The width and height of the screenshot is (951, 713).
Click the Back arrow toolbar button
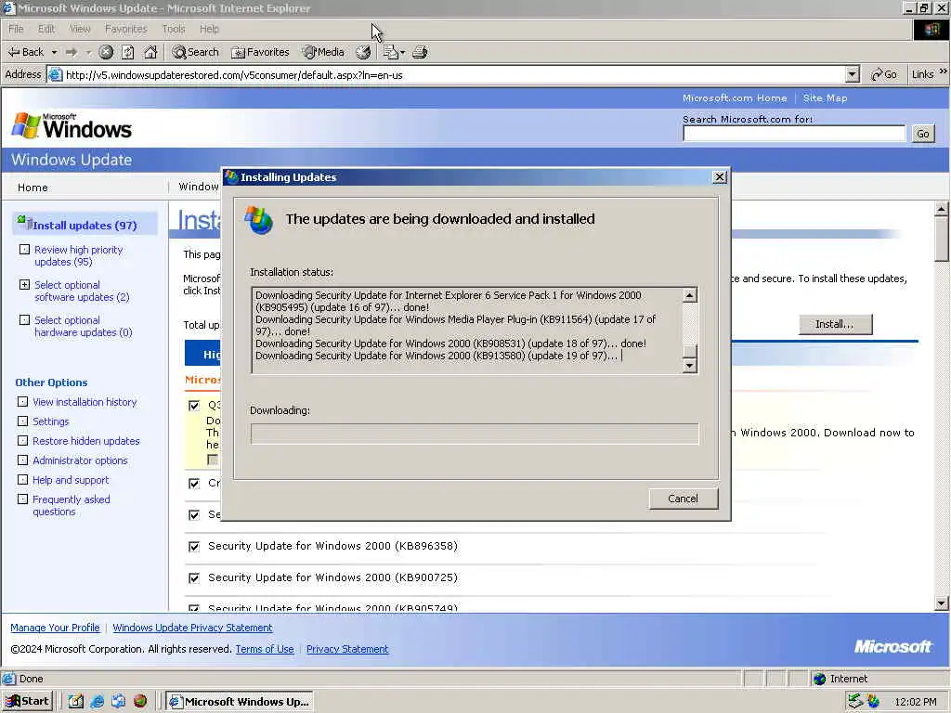pyautogui.click(x=25, y=52)
